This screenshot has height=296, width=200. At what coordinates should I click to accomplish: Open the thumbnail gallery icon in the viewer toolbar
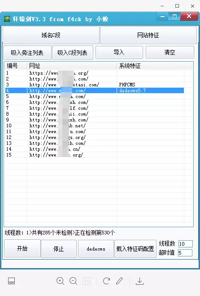pos(11,281)
